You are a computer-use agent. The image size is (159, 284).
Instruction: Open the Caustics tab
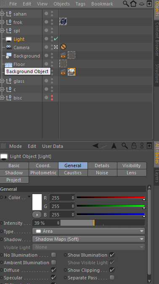tap(73, 173)
